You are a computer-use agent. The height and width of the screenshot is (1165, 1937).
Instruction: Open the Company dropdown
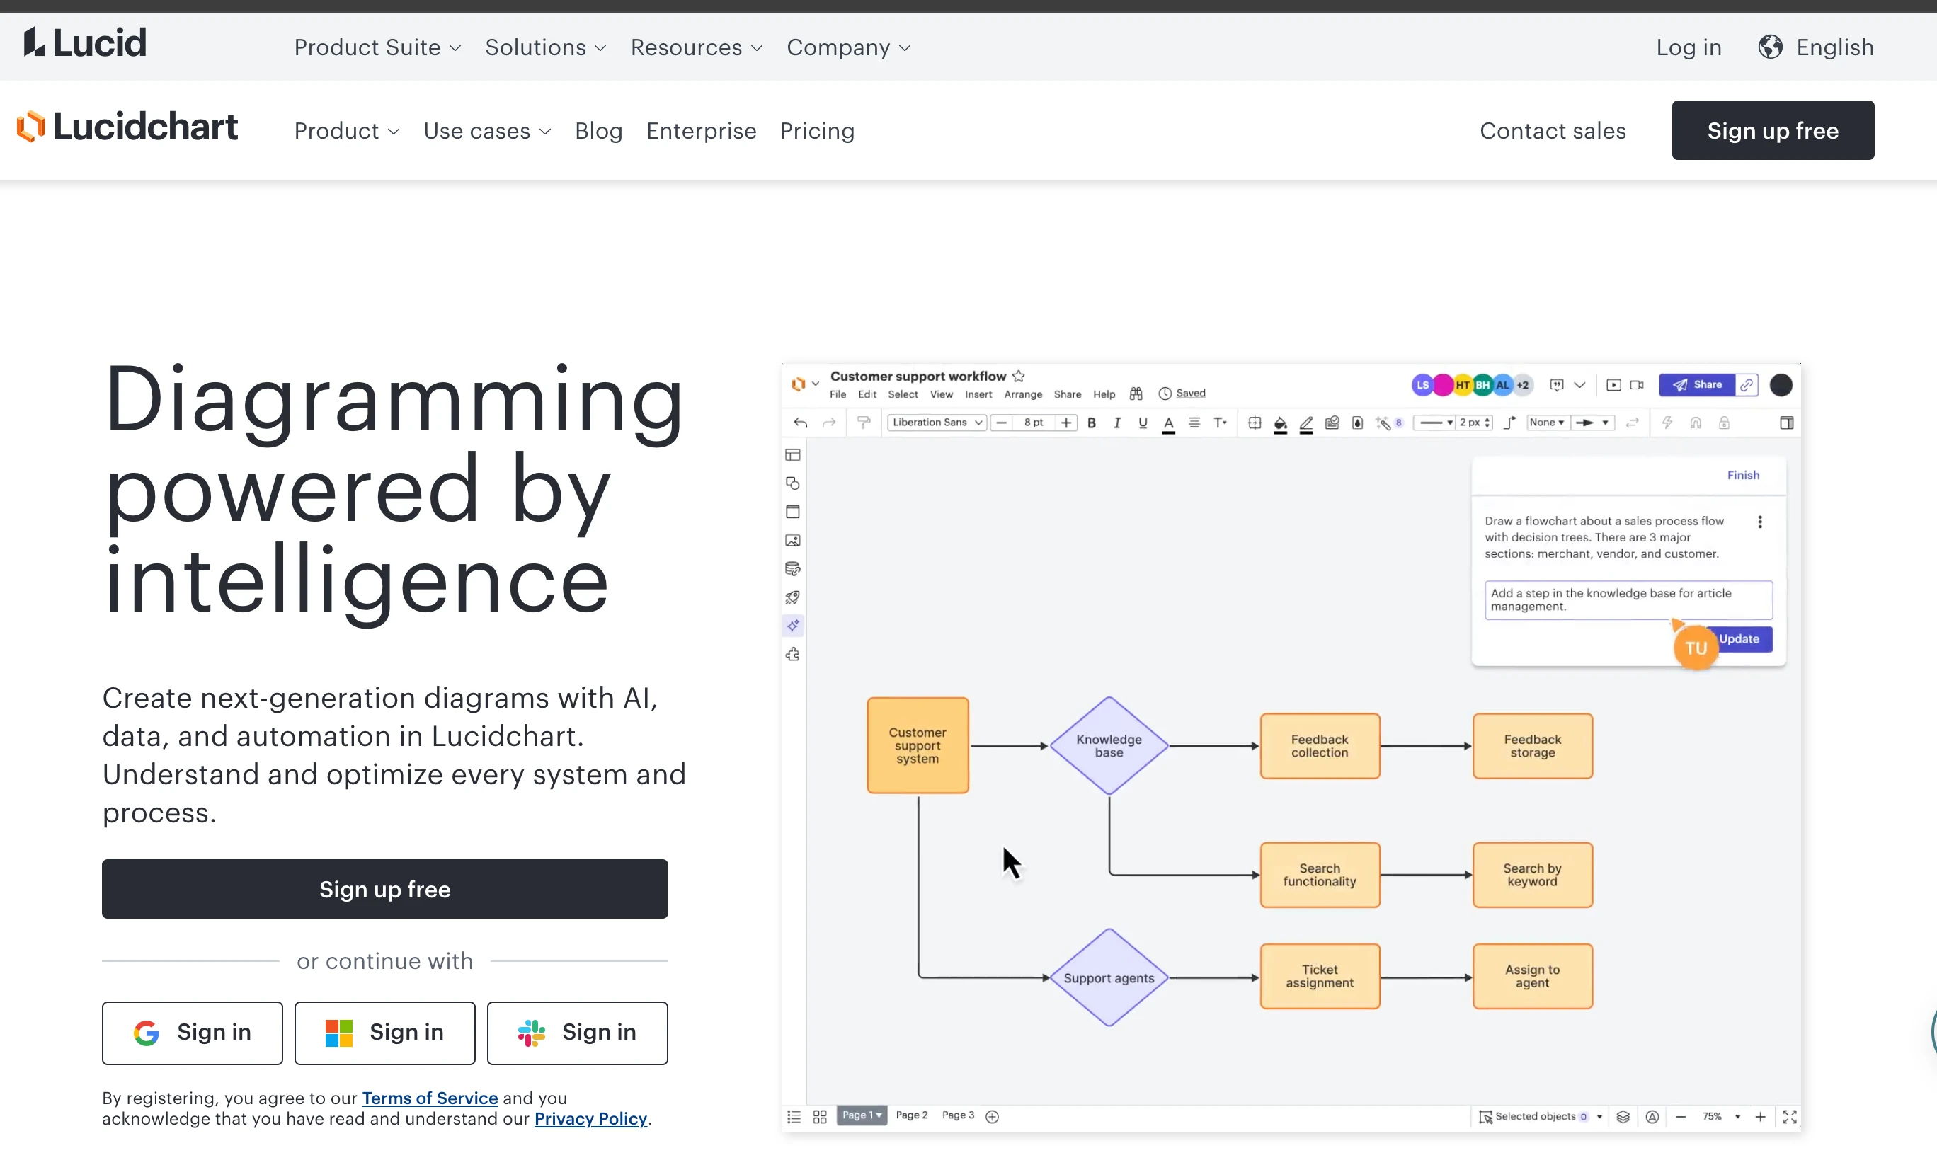[x=848, y=47]
